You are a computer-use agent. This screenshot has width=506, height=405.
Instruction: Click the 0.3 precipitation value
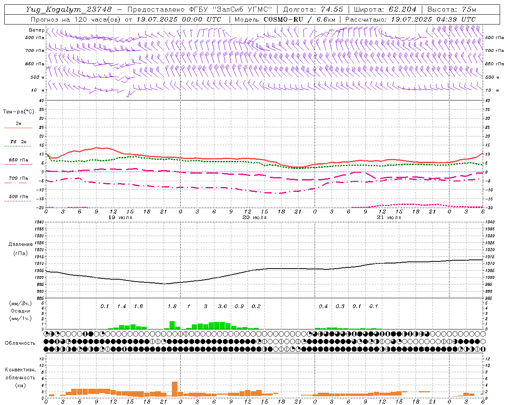pyautogui.click(x=340, y=306)
